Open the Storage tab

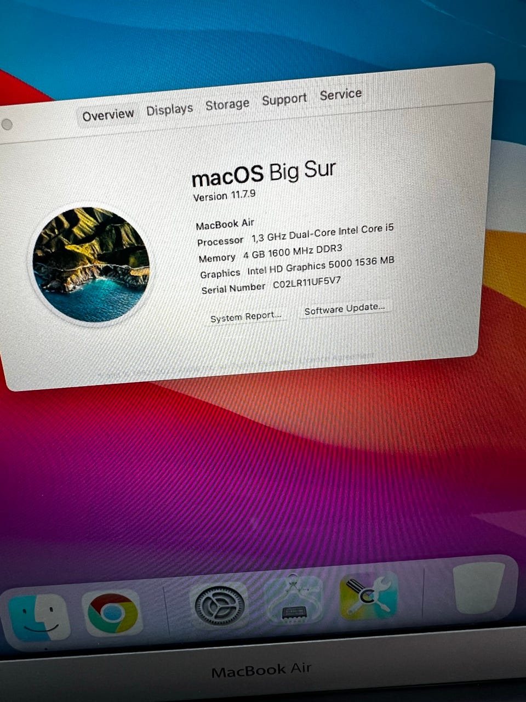click(227, 104)
